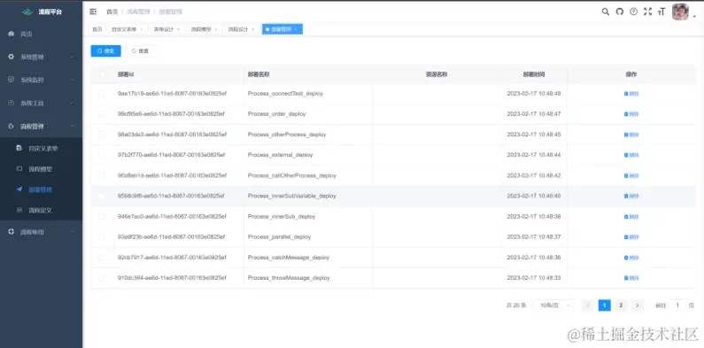
Task: Delete the Process_innerSubVariable_deploy row
Action: [631, 197]
